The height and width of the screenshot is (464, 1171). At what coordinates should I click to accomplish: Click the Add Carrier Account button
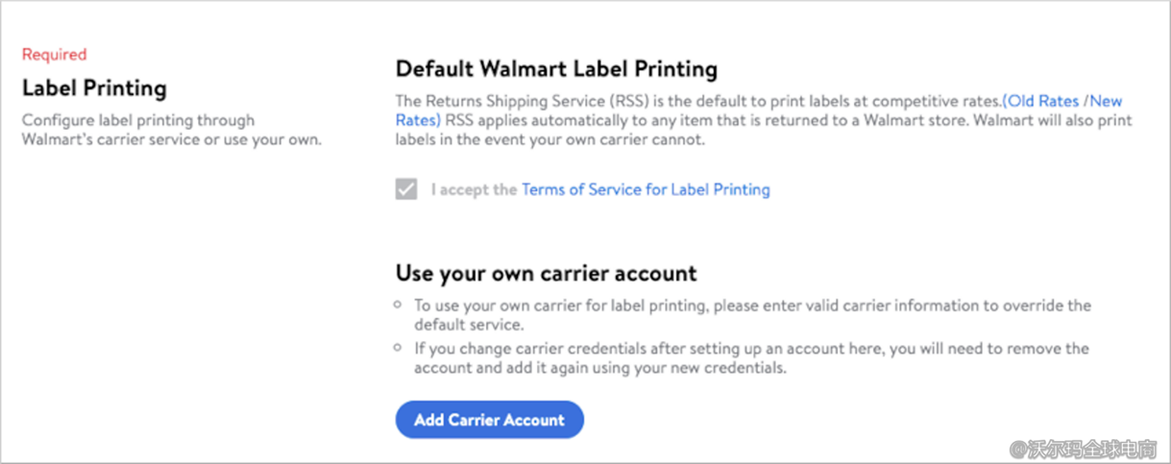coord(489,420)
